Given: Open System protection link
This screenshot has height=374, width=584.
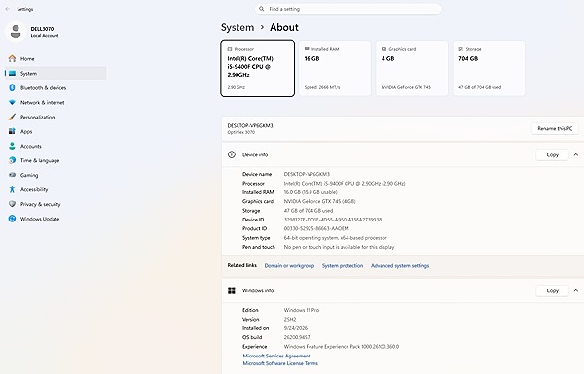Looking at the screenshot, I should pyautogui.click(x=343, y=266).
